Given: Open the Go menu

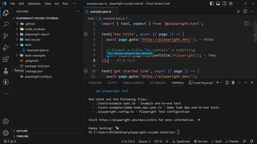Looking at the screenshot, I should pos(57,4).
